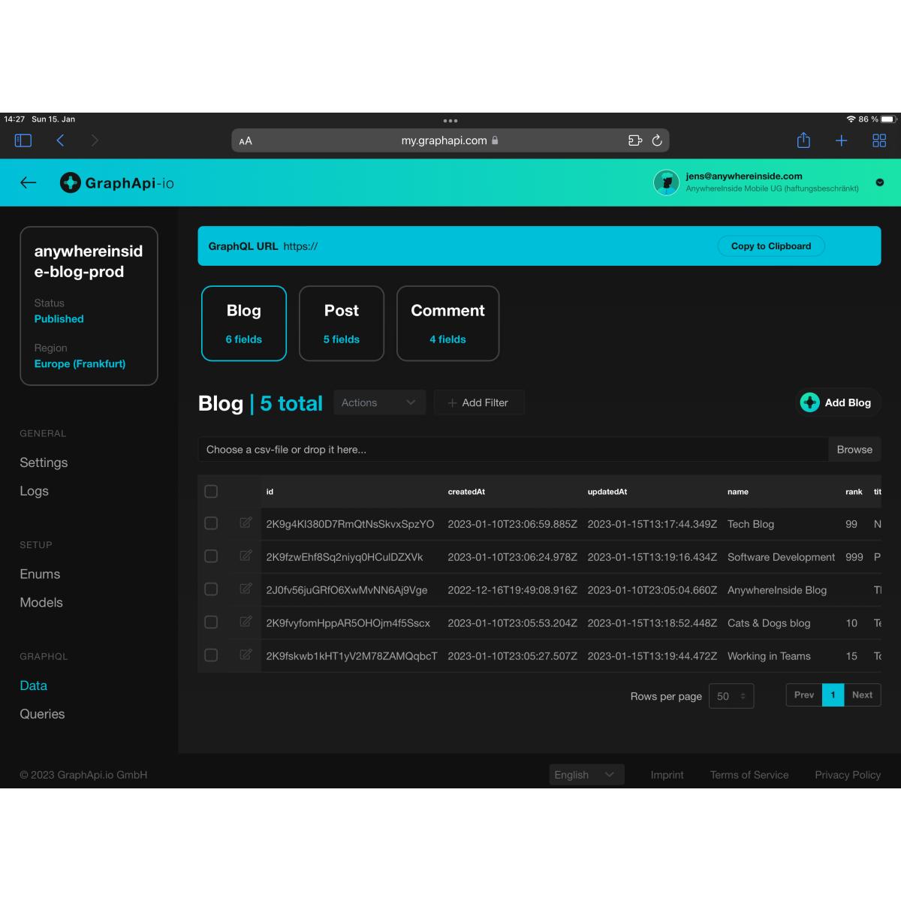901x901 pixels.
Task: Sort by createdAt column header
Action: point(466,492)
